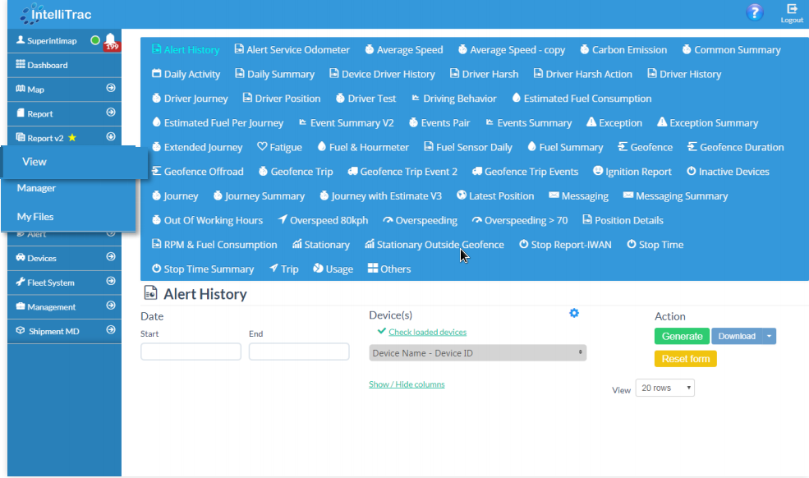Expand the Download button arrow
809x478 pixels.
[769, 336]
